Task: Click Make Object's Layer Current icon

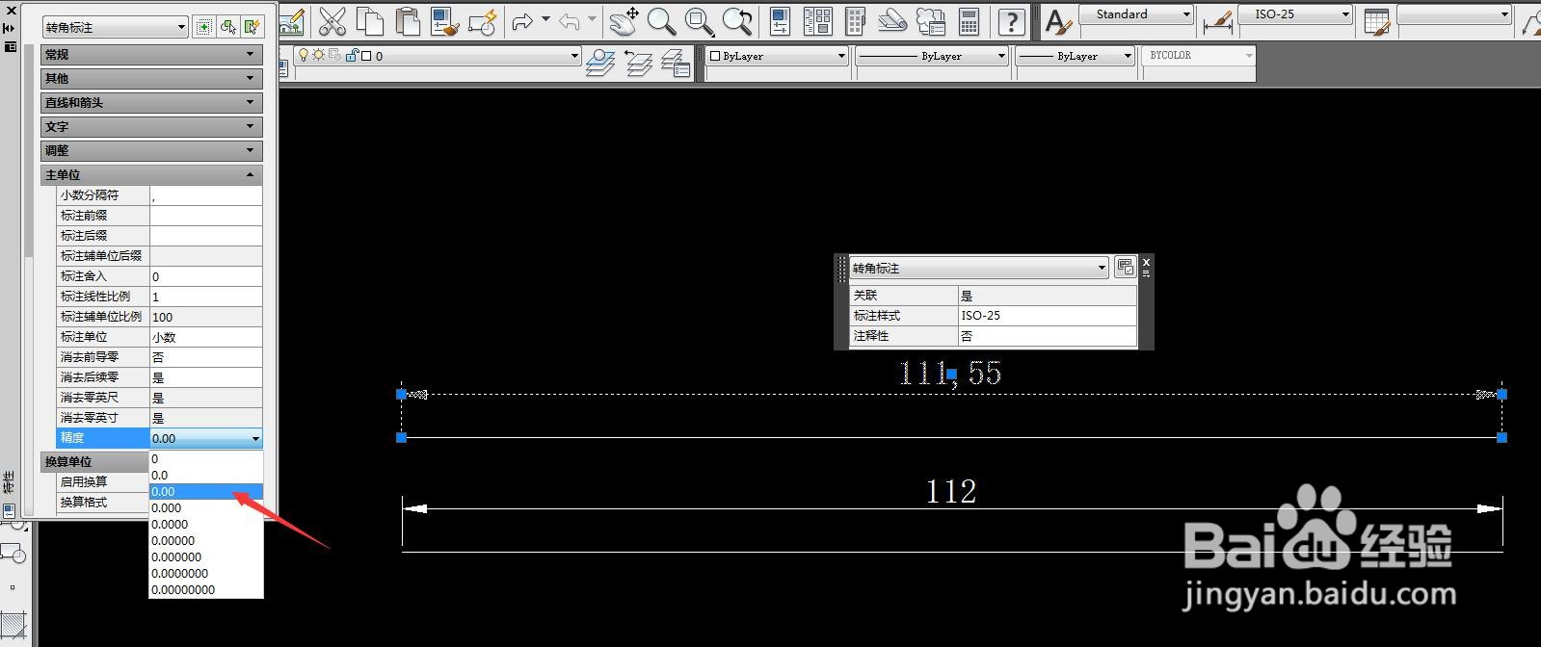Action: 601,63
